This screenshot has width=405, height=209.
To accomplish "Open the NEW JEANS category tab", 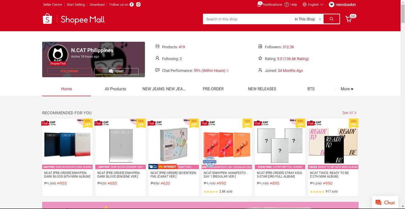I will [x=164, y=89].
